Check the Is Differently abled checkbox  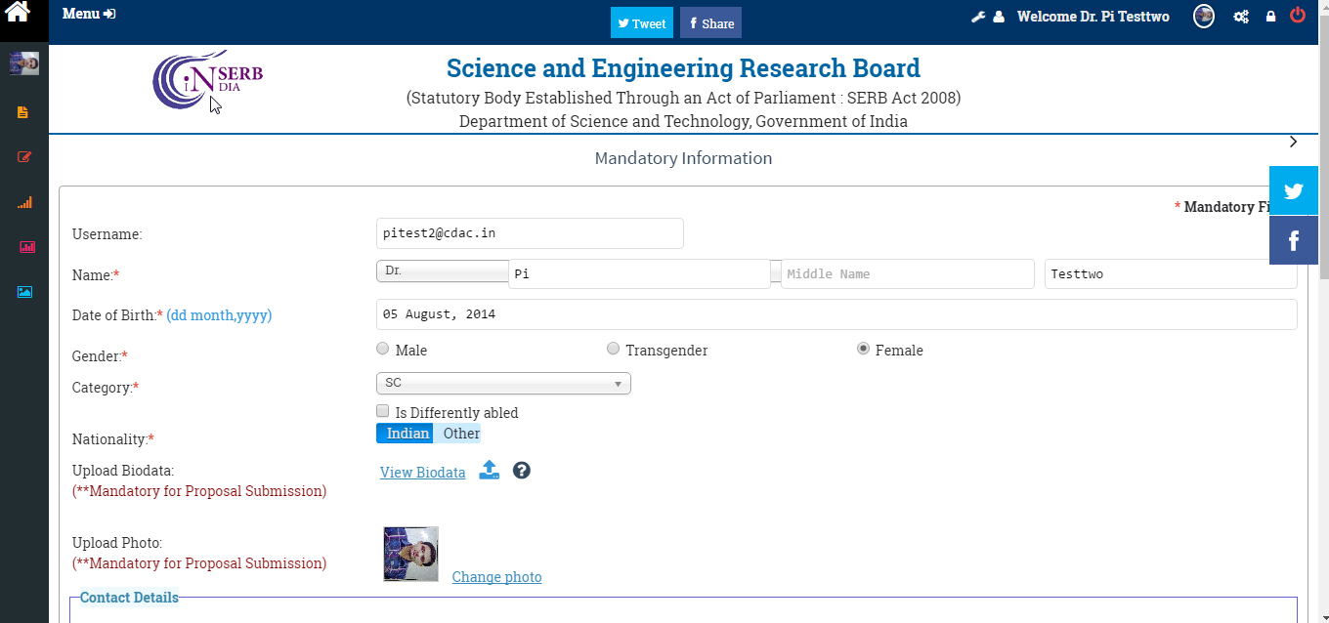tap(383, 411)
